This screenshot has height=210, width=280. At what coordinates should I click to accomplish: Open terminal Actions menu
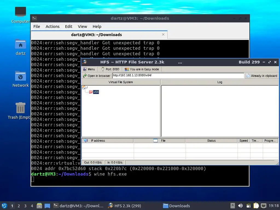(x=52, y=27)
